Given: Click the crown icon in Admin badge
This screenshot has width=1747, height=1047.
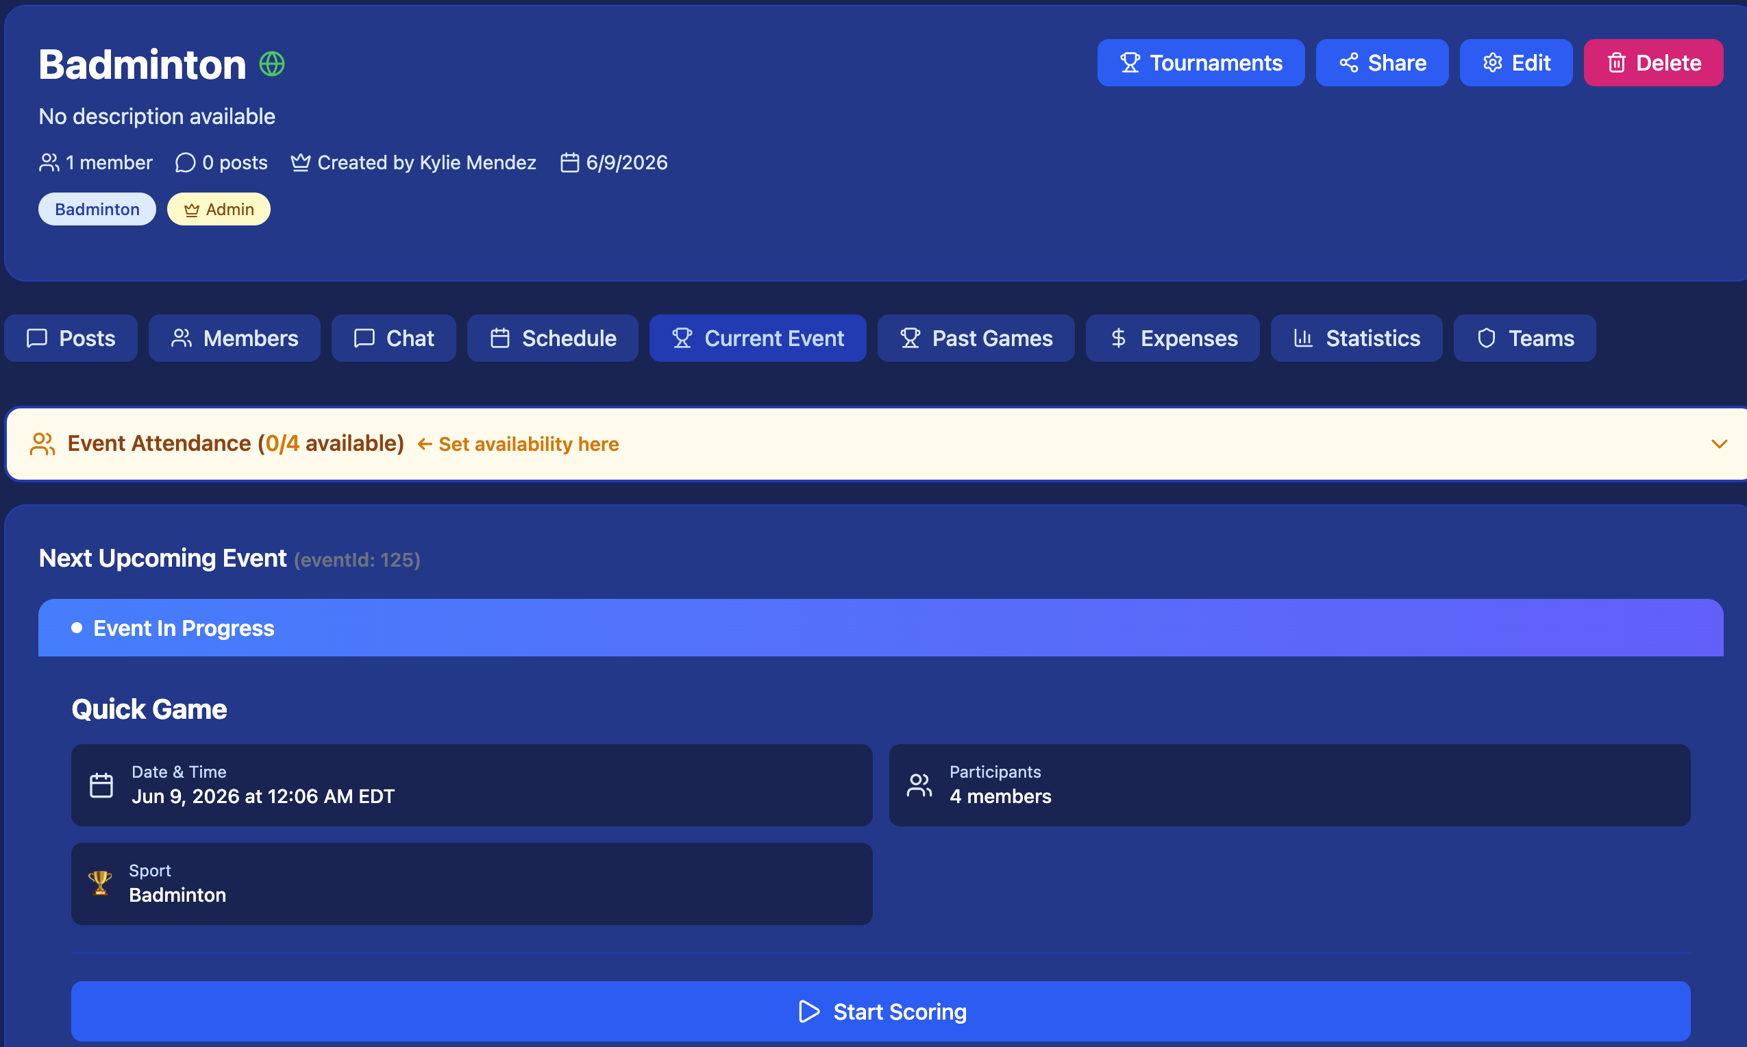Looking at the screenshot, I should pyautogui.click(x=192, y=210).
